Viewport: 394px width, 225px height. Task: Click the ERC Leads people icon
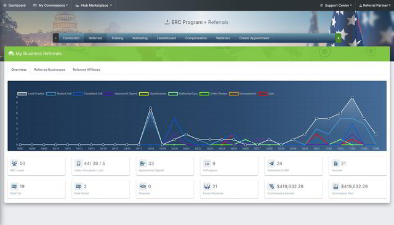[14, 164]
